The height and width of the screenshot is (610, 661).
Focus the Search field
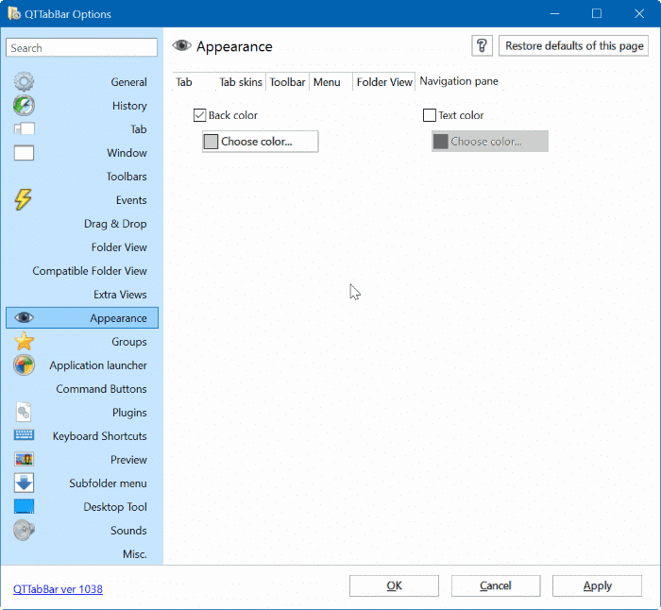[81, 47]
